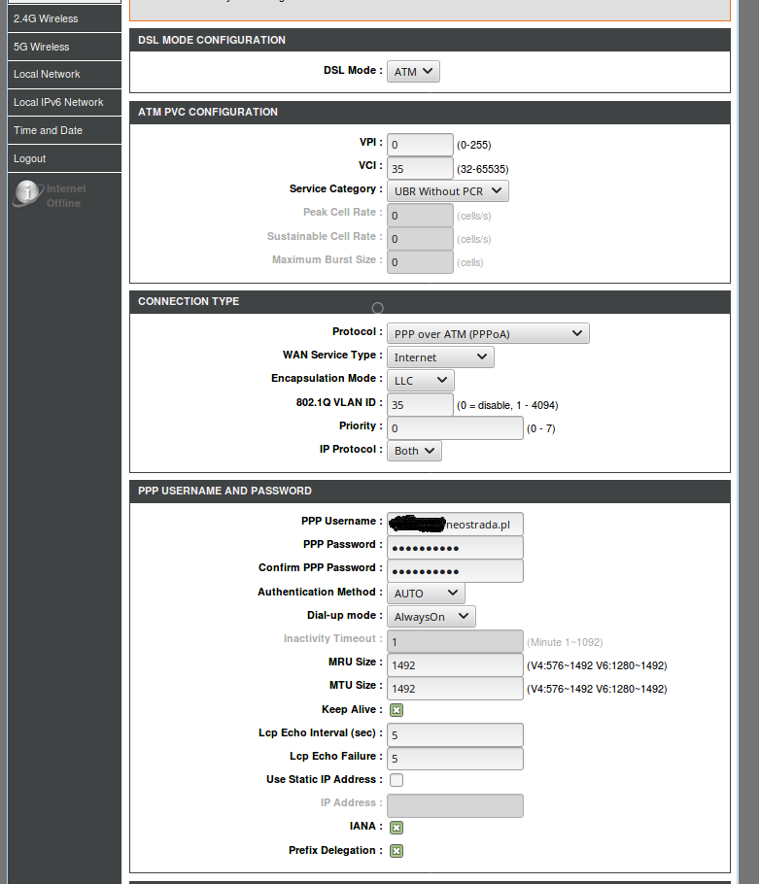Enable Use Static IP Address checkbox
759x884 pixels.
pos(397,780)
